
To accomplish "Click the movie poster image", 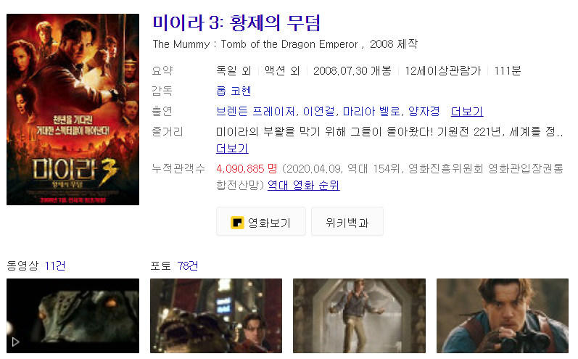I will click(73, 110).
